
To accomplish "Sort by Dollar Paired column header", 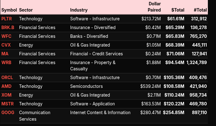I will coord(154,7).
